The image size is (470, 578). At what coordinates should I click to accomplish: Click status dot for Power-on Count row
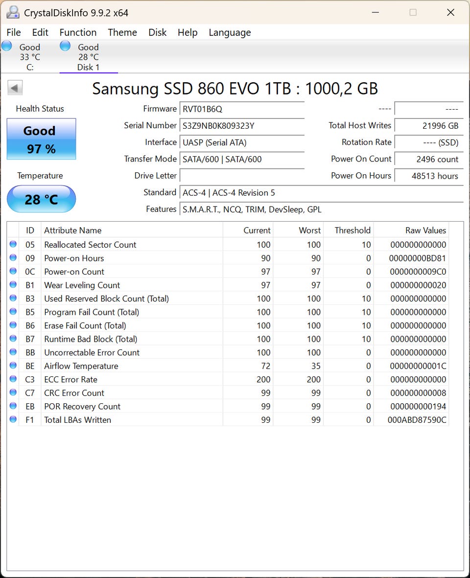click(13, 271)
